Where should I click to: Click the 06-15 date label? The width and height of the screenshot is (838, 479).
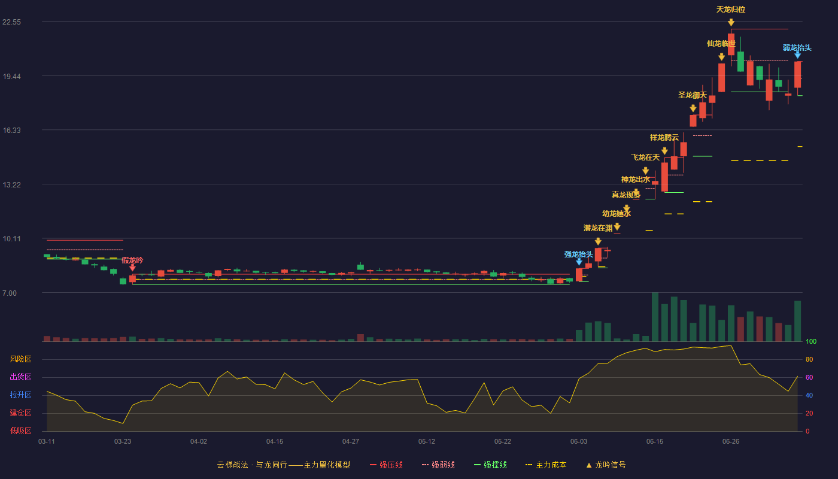[655, 441]
